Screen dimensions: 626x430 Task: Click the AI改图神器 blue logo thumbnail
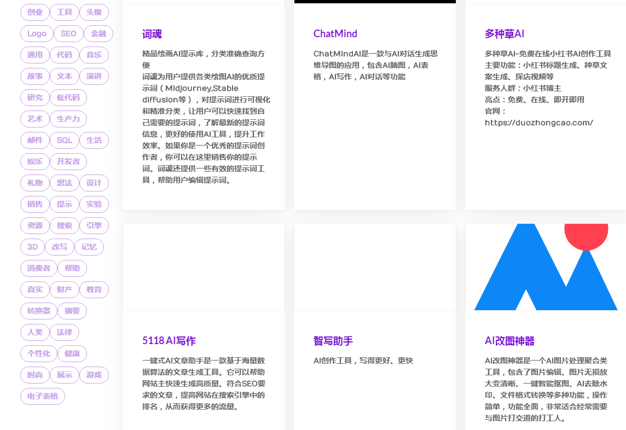click(x=546, y=267)
